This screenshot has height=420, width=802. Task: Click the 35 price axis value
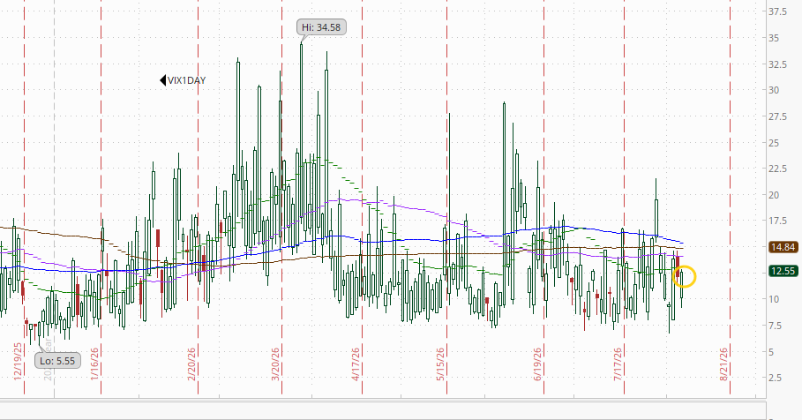click(x=774, y=38)
